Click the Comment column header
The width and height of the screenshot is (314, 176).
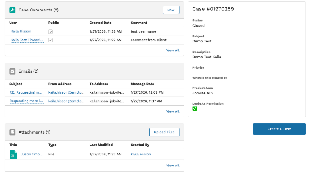pyautogui.click(x=139, y=23)
